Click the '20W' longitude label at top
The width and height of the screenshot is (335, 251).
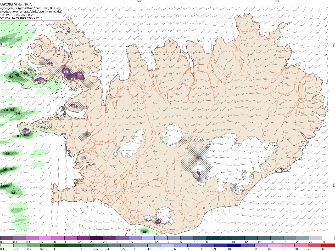139,1
